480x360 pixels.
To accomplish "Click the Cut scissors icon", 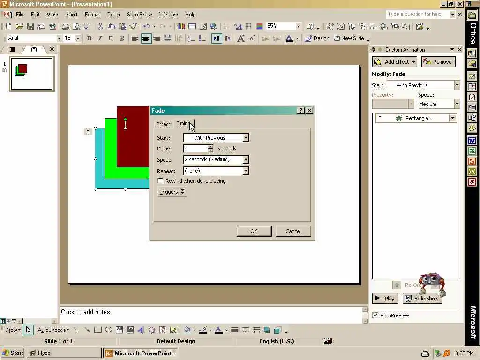I will click(100, 26).
